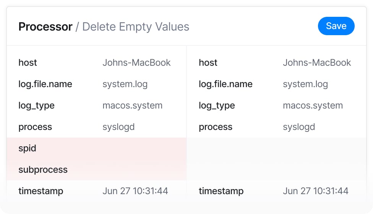
Task: Click Jun 27 timestamp value on left
Action: pyautogui.click(x=135, y=191)
